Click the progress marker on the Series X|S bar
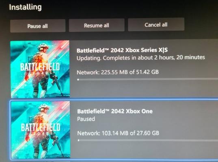The image size is (218, 162). pyautogui.click(x=78, y=80)
